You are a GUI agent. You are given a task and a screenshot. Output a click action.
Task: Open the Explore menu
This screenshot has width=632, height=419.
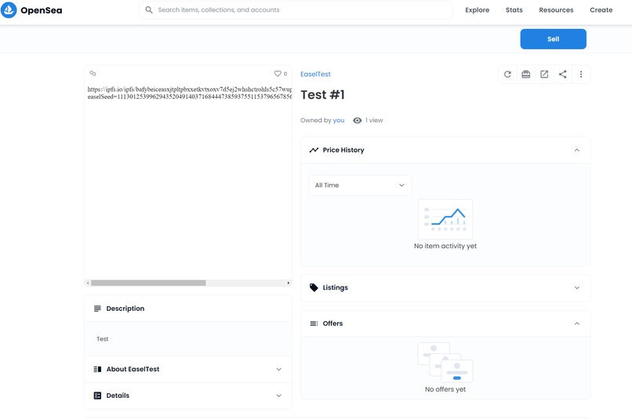(x=477, y=10)
